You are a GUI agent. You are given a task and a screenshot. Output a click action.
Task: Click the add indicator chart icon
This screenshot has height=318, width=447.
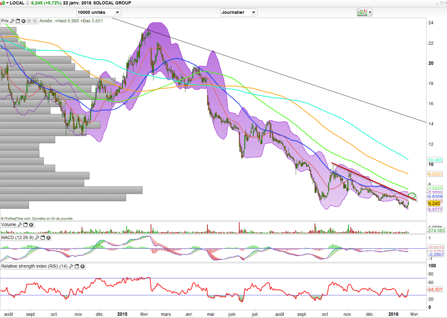[x=362, y=12]
